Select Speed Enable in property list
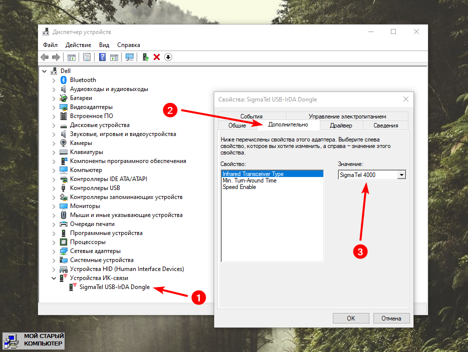Image resolution: width=468 pixels, height=352 pixels. pos(239,187)
